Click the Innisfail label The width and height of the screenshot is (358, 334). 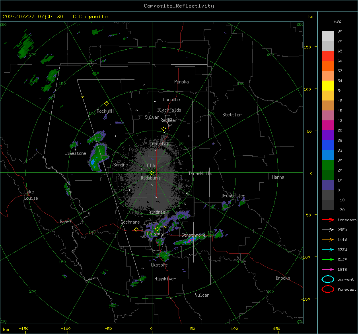click(160, 144)
